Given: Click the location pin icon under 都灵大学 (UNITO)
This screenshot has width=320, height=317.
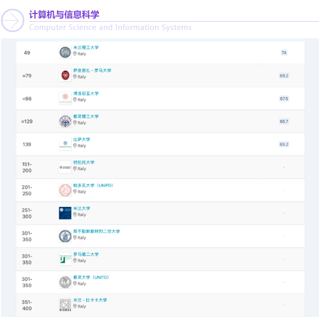Looking at the screenshot, I should 75,283.
